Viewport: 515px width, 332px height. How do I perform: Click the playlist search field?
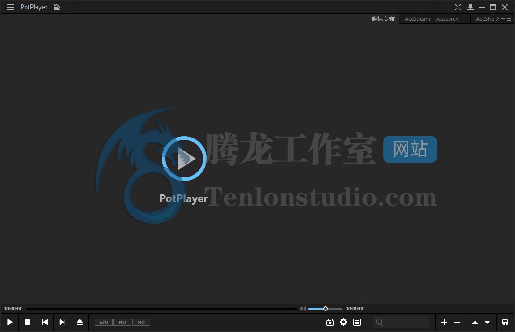pyautogui.click(x=401, y=322)
